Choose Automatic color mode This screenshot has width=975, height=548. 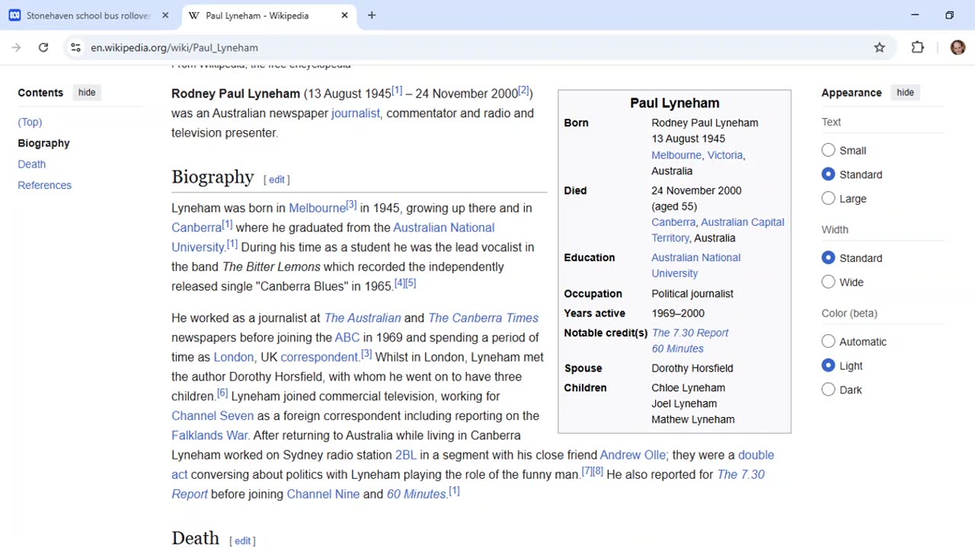click(x=828, y=342)
